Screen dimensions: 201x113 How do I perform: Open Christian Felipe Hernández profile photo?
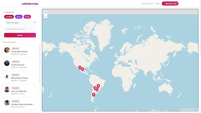[7, 103]
